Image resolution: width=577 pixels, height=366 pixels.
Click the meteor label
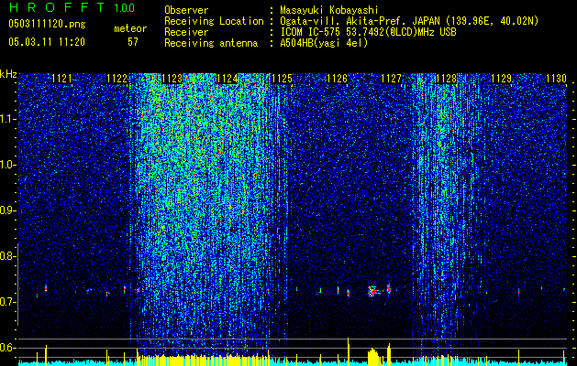[130, 28]
